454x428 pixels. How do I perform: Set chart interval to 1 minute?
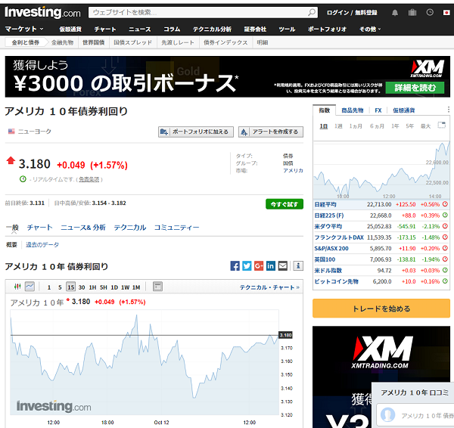(49, 287)
